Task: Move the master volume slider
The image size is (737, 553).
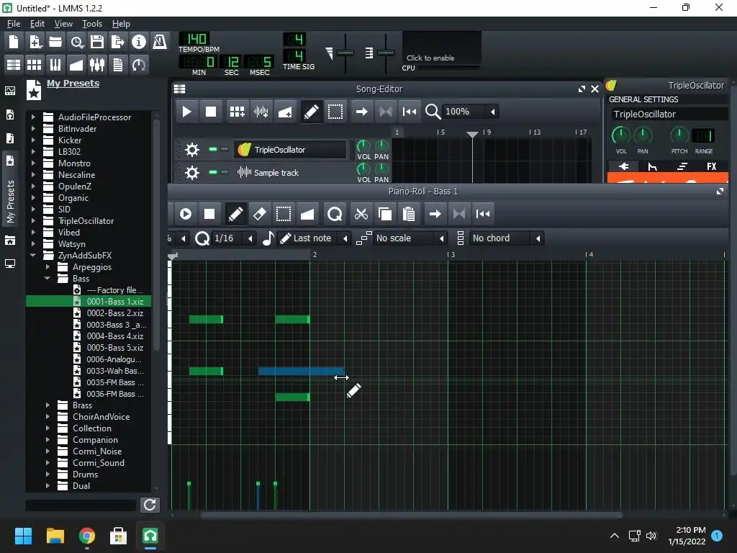Action: point(345,53)
